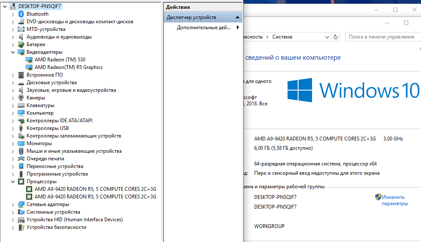Collapse the DESKTOP-PN5QIF7 root node
Screen dimensions: 421x242
5,6
